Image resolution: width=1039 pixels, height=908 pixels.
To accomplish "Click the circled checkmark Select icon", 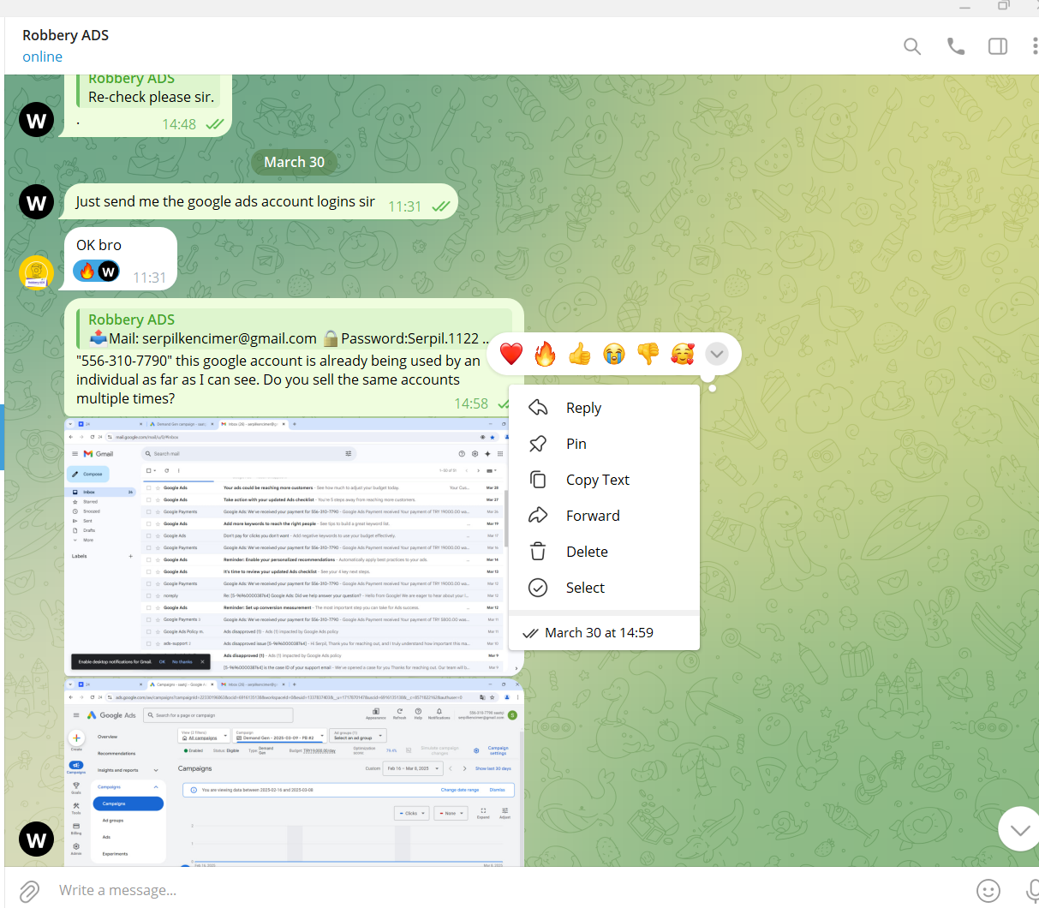I will [538, 588].
